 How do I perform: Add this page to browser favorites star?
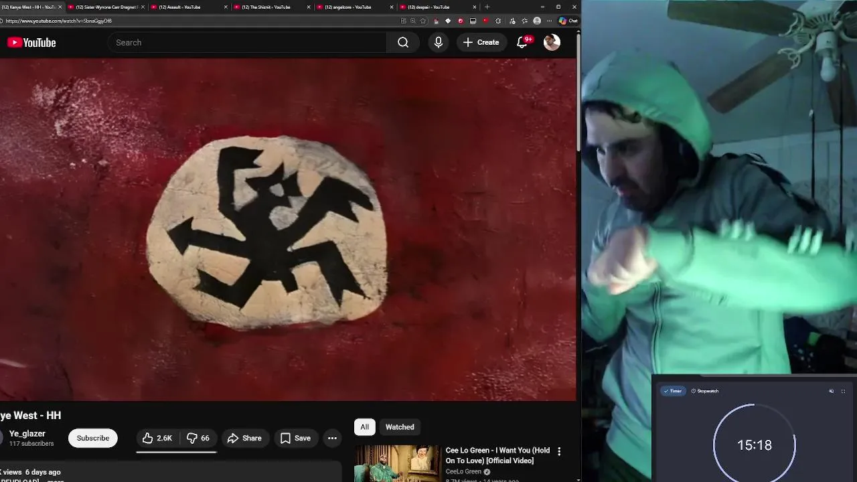tap(422, 21)
